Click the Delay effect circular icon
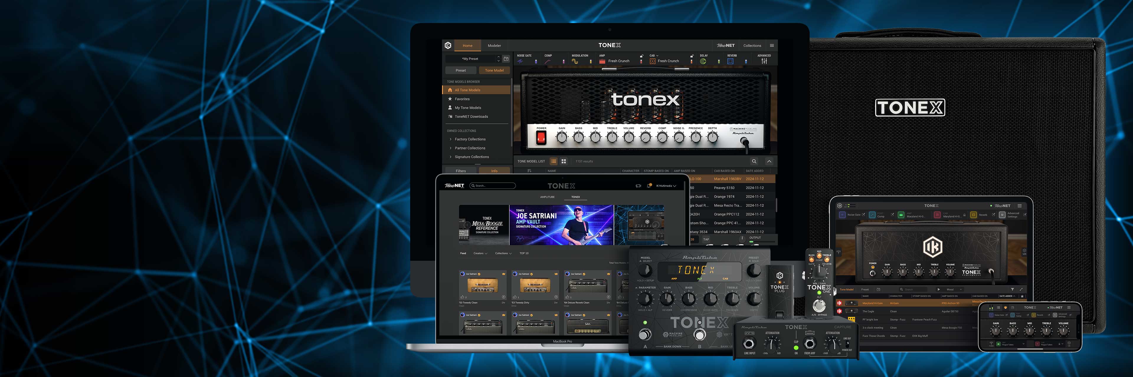1133x377 pixels. tap(703, 62)
